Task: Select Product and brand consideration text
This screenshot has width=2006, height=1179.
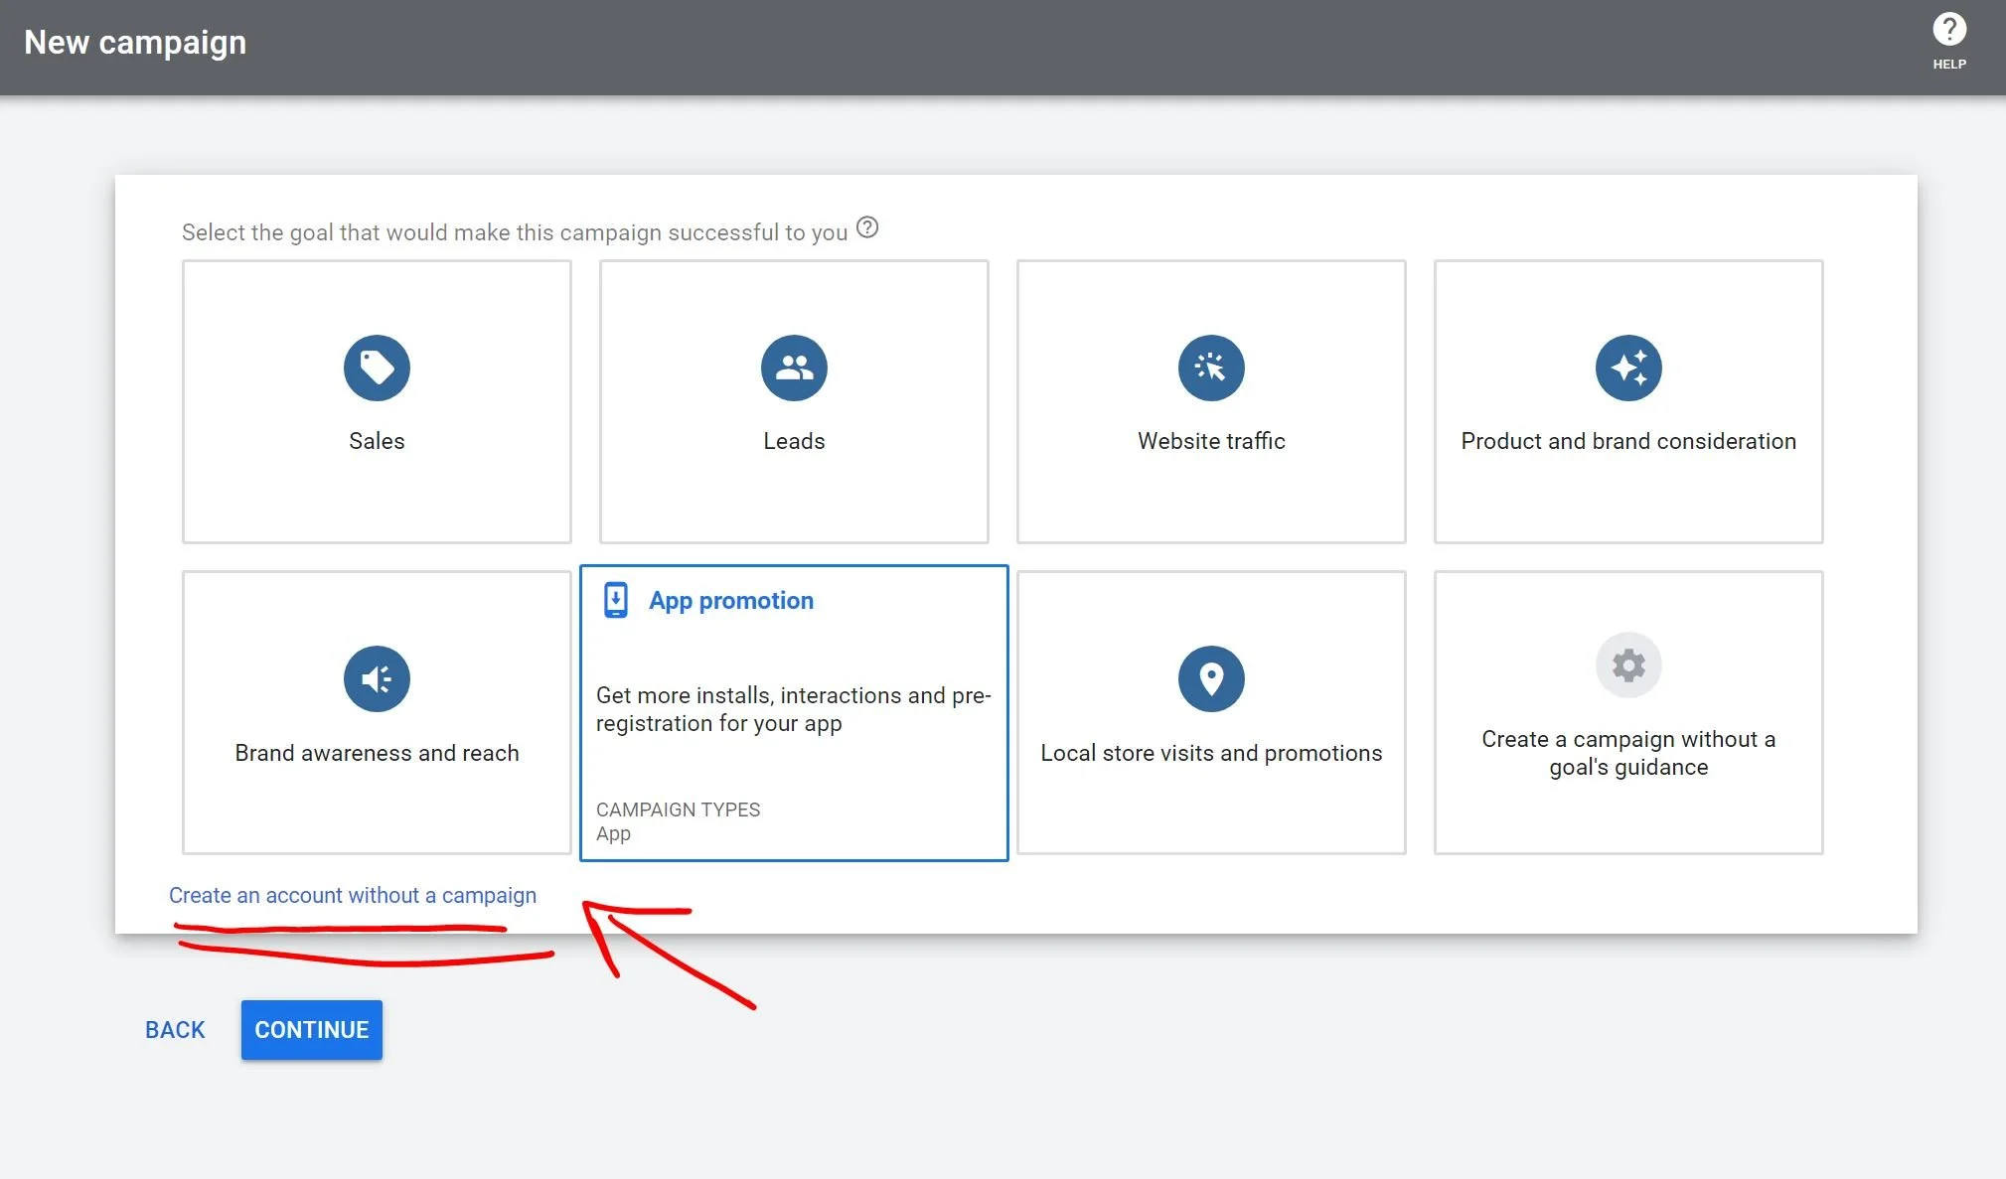Action: point(1627,441)
